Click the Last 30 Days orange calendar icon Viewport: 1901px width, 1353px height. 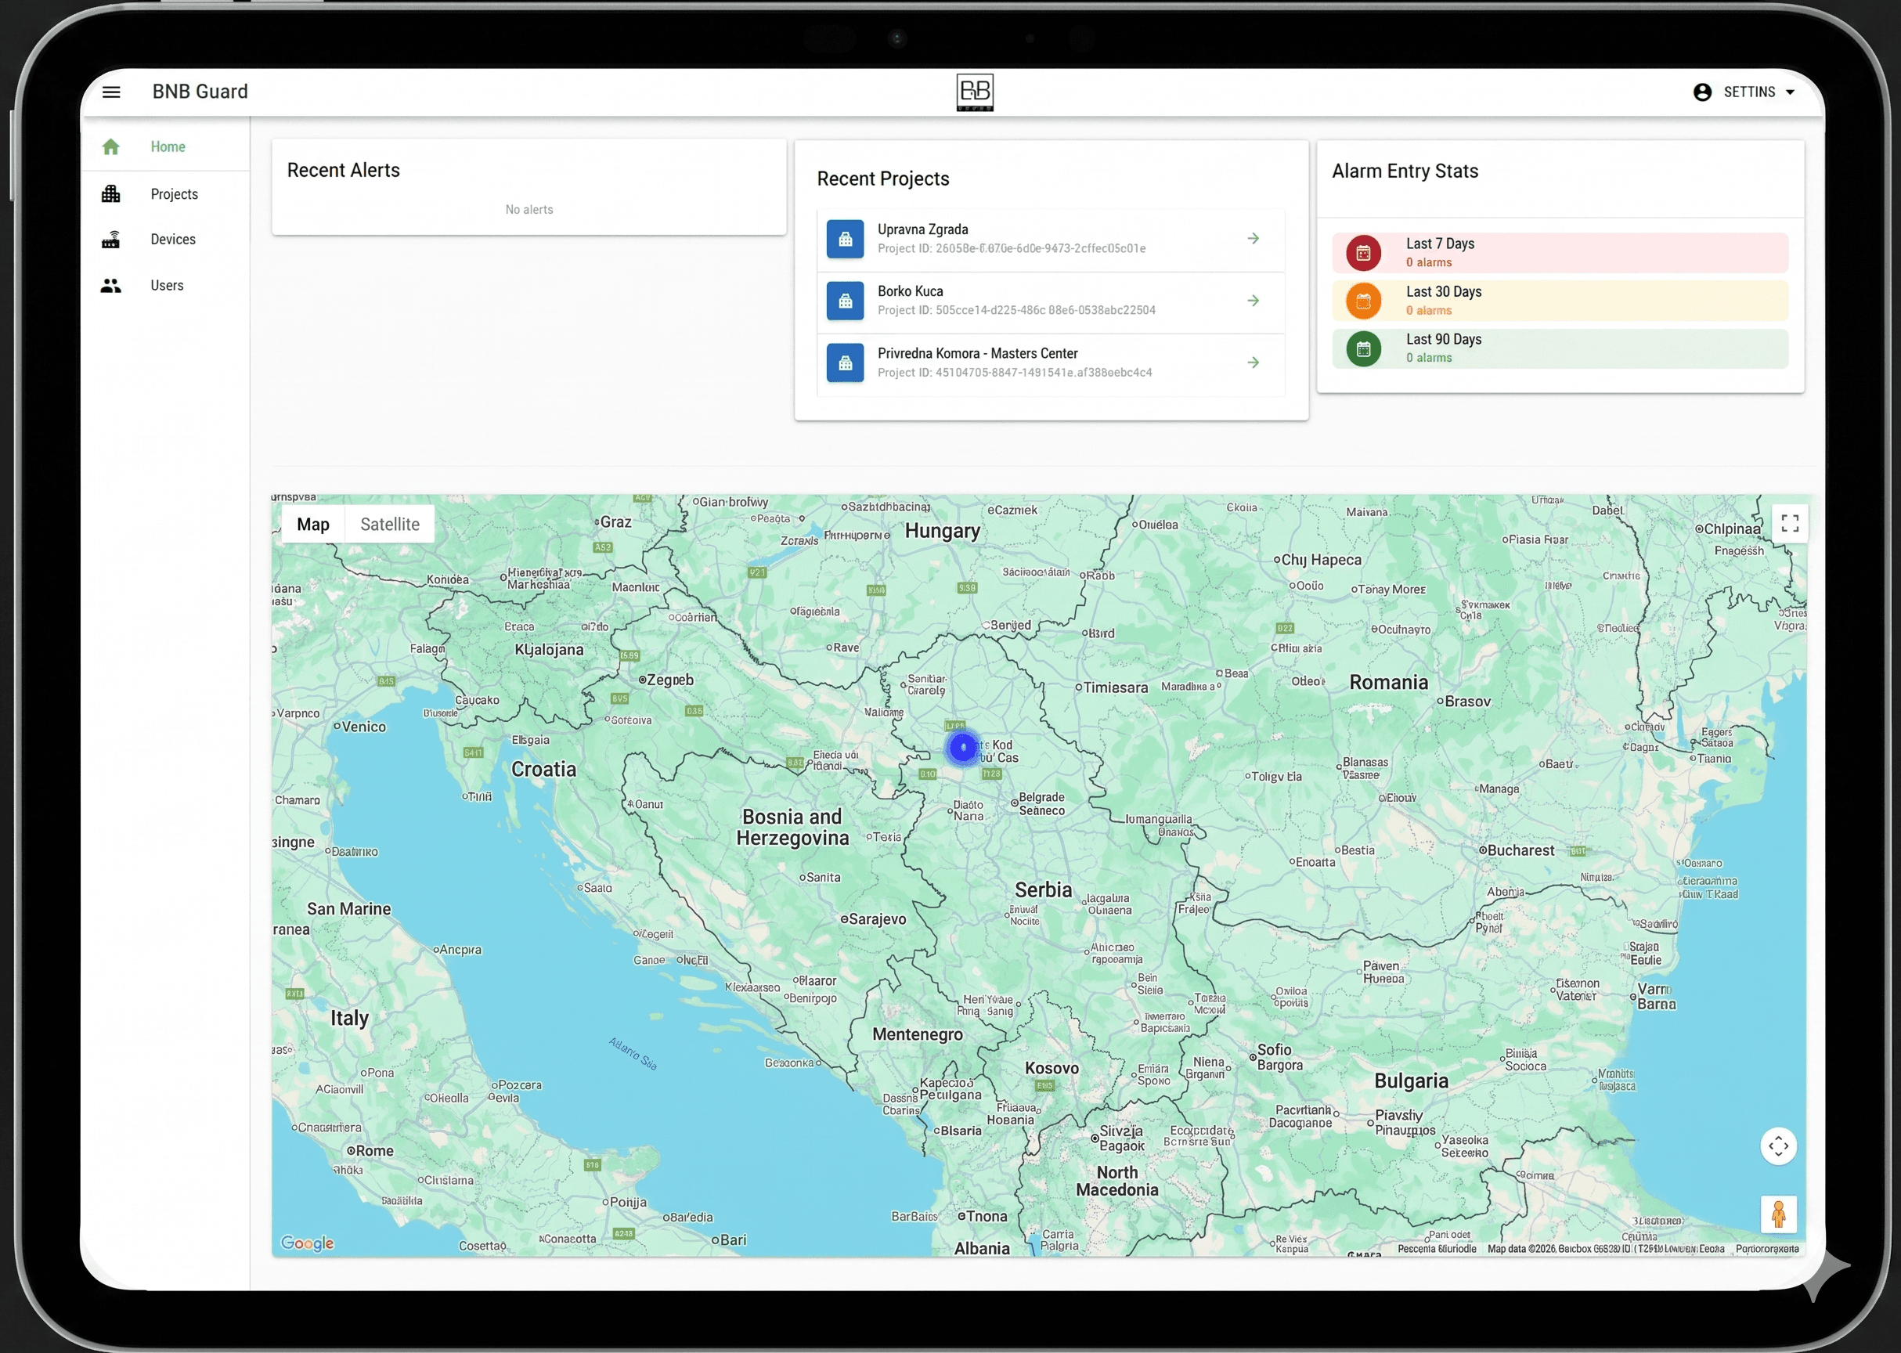pyautogui.click(x=1363, y=301)
